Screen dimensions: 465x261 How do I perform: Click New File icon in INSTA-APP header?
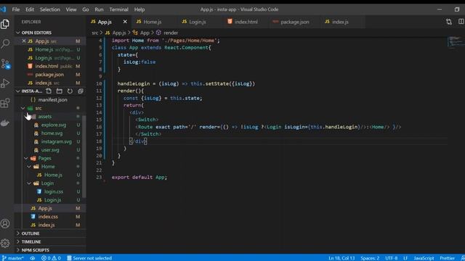click(49, 91)
